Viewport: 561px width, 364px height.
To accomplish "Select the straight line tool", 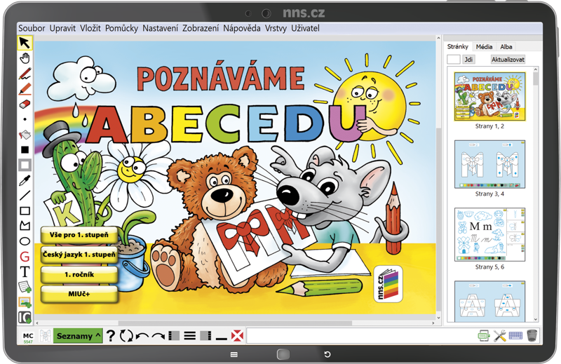I will [x=25, y=196].
